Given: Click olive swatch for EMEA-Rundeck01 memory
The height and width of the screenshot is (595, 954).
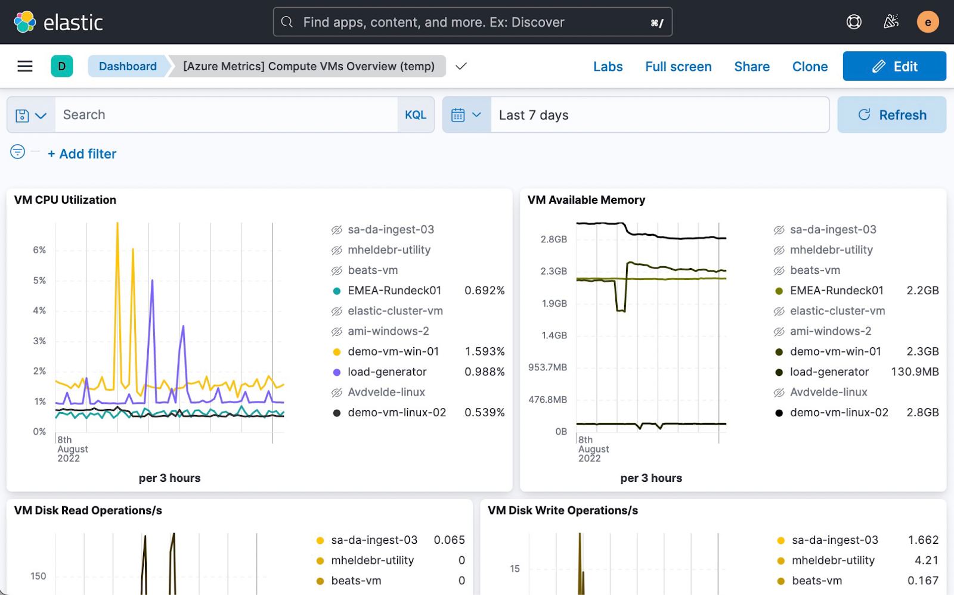Looking at the screenshot, I should coord(779,291).
